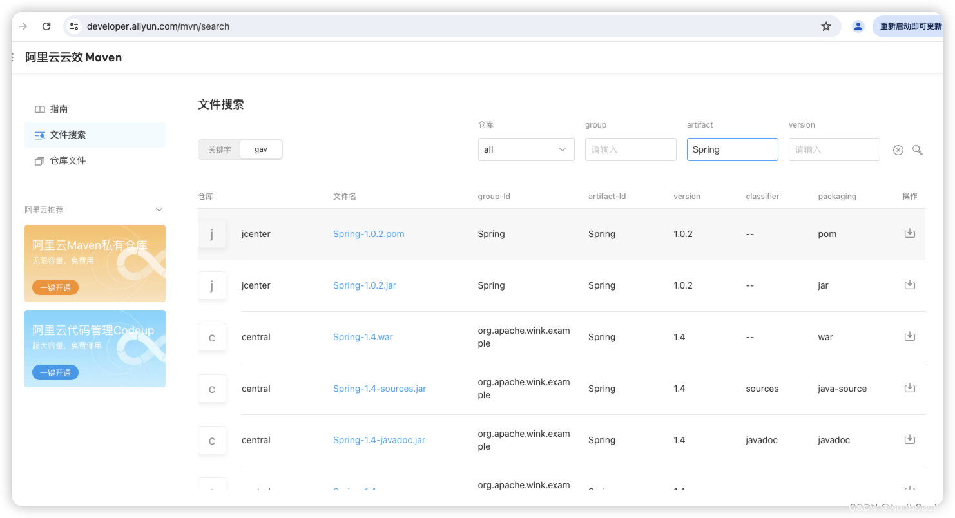The height and width of the screenshot is (518, 955).
Task: Reload the page with browser refresh icon
Action: click(46, 26)
